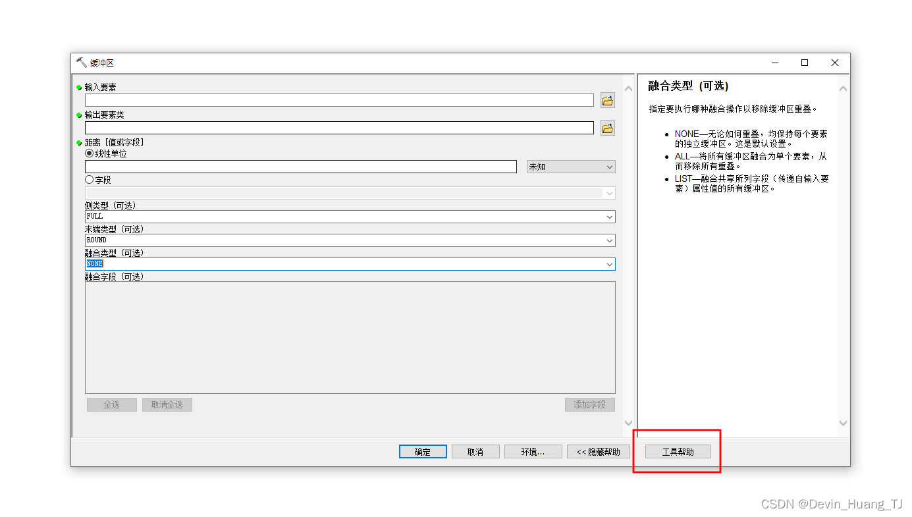Select the 线性单位 radio button
Screen dimensions: 912x517
[90, 153]
